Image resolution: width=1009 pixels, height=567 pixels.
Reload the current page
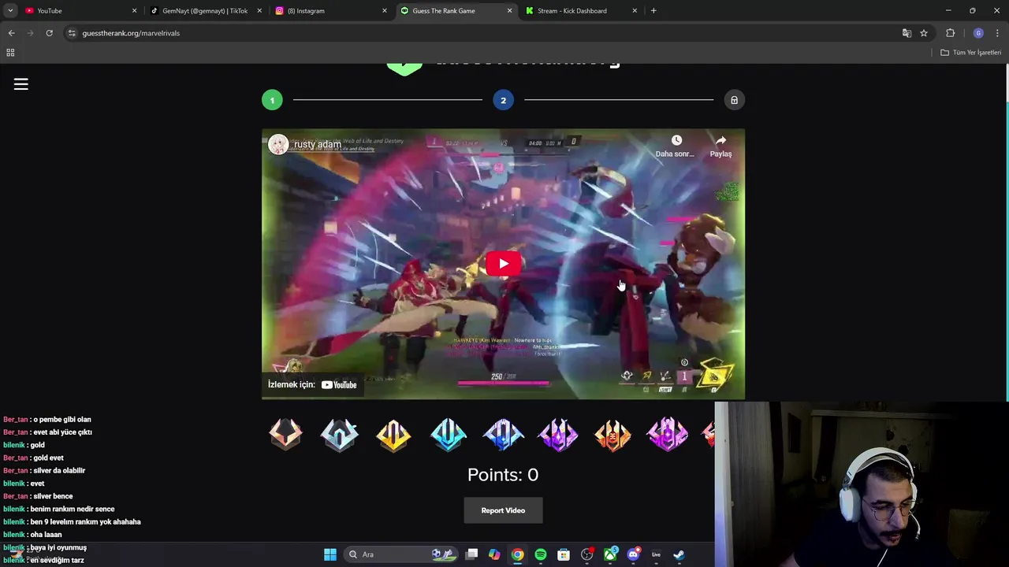point(49,33)
